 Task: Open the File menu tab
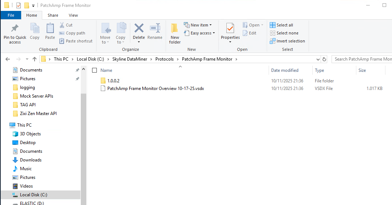pos(11,15)
